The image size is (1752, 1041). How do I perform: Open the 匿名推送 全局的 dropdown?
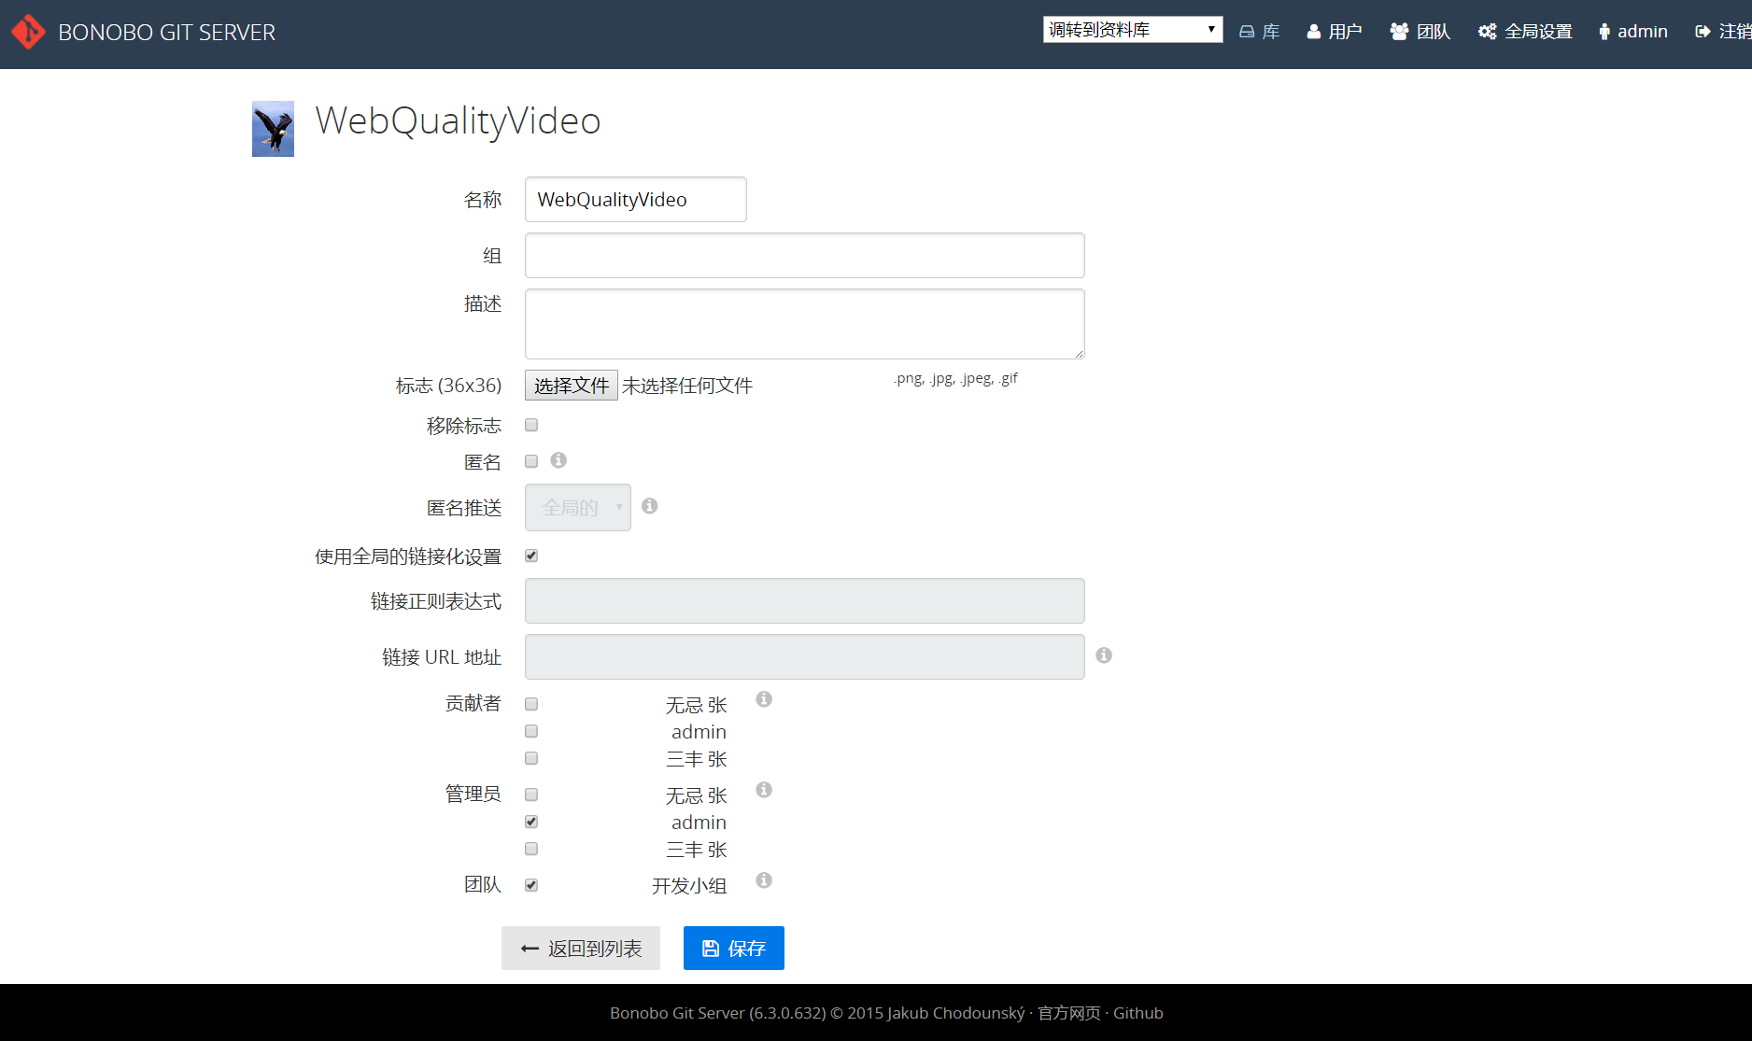(x=578, y=508)
